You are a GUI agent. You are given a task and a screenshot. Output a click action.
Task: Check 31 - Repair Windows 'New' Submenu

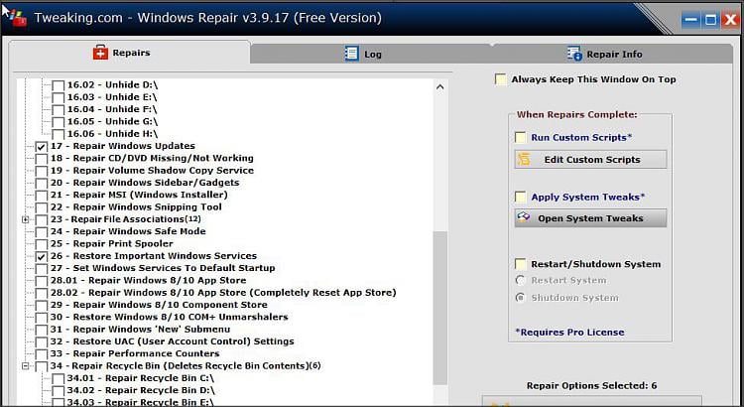click(42, 330)
